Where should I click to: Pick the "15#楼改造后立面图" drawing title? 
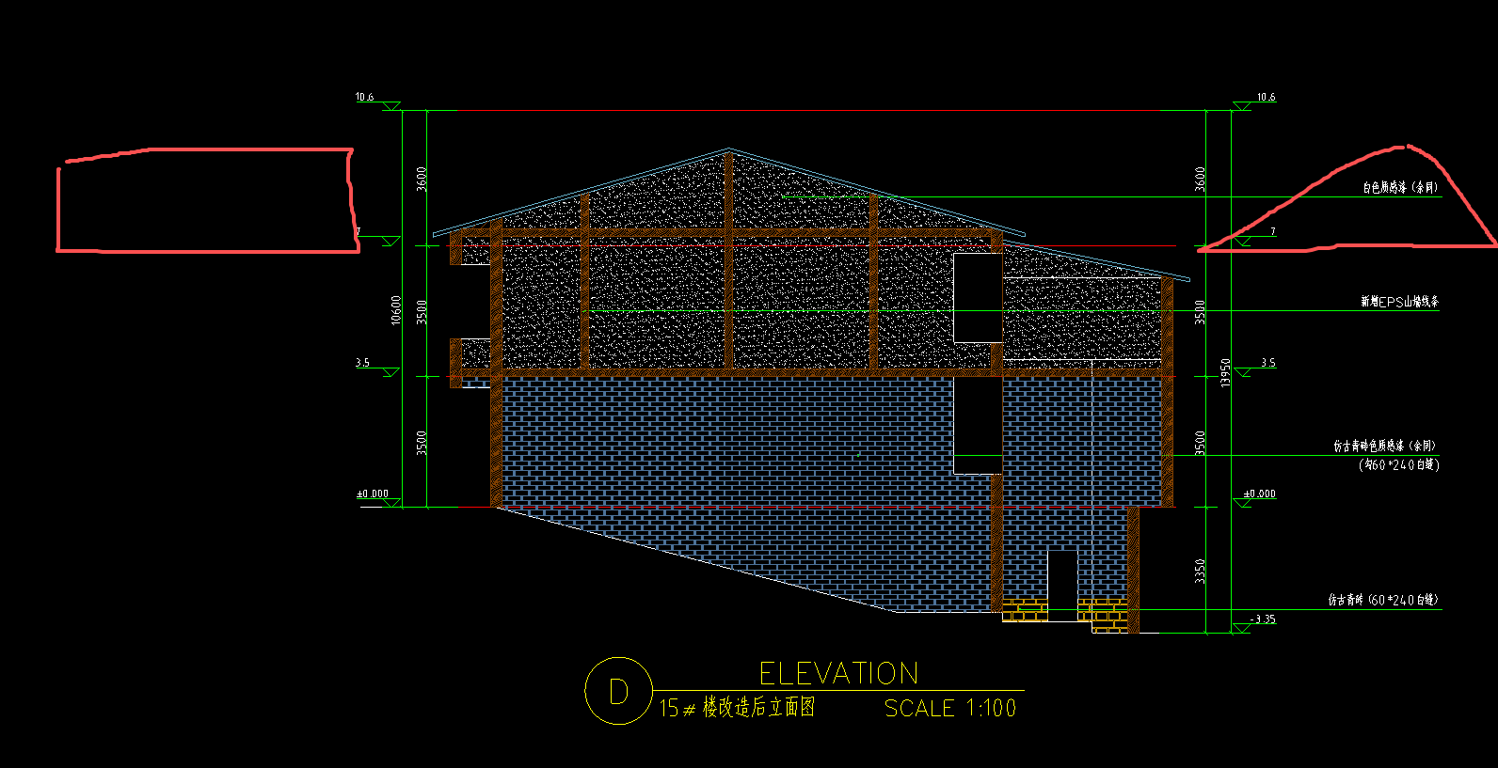[x=737, y=707]
